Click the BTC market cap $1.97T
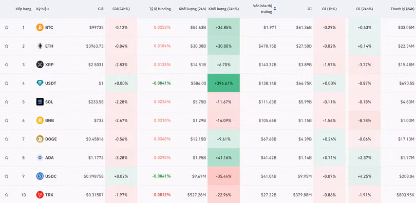The height and width of the screenshot is (203, 416). (270, 27)
